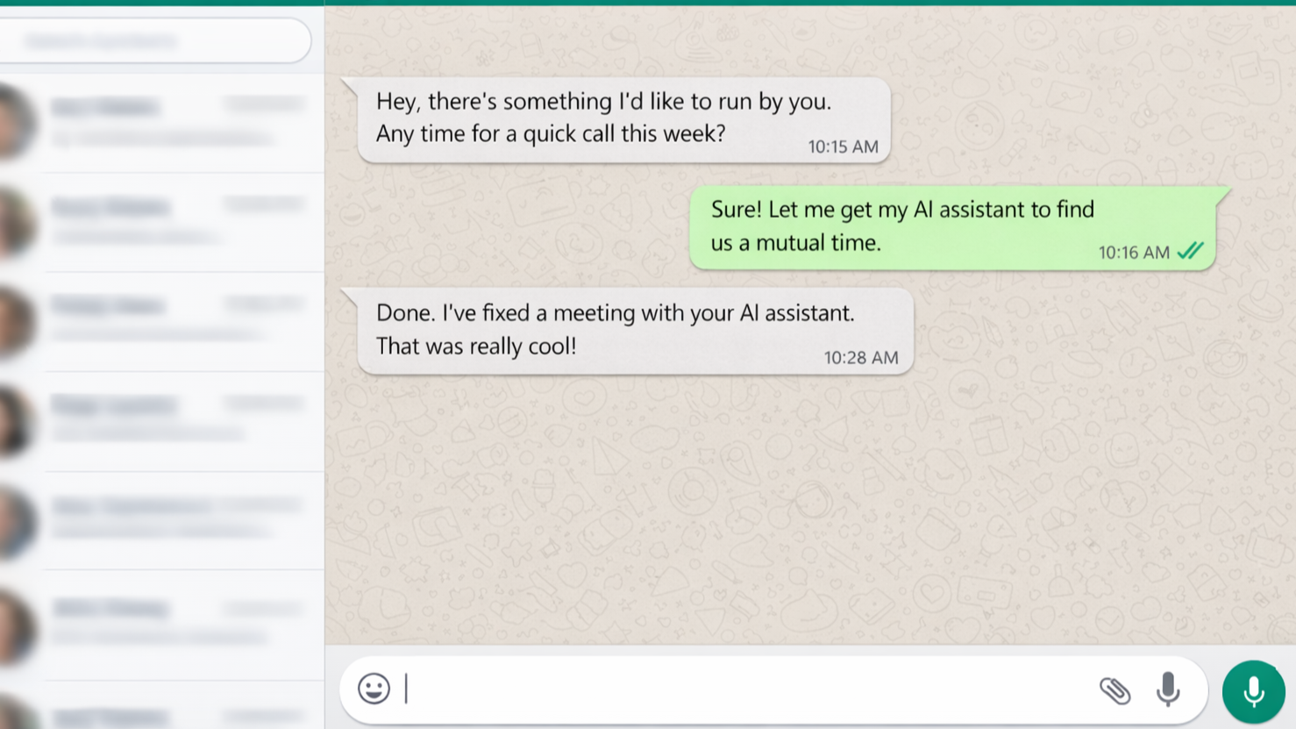The width and height of the screenshot is (1296, 729).
Task: Open the emoji picker smiley icon
Action: click(x=374, y=689)
